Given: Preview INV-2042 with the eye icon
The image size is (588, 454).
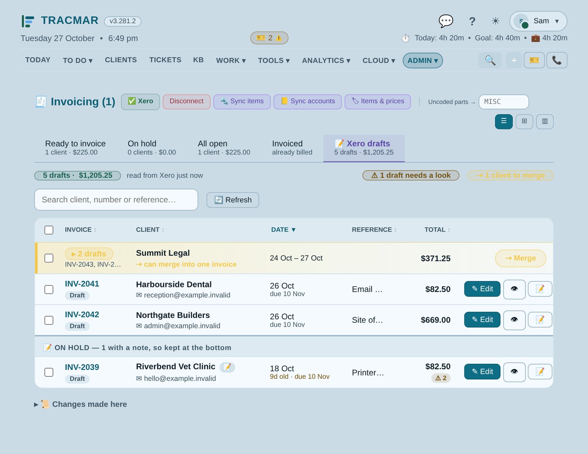Looking at the screenshot, I should point(514,320).
